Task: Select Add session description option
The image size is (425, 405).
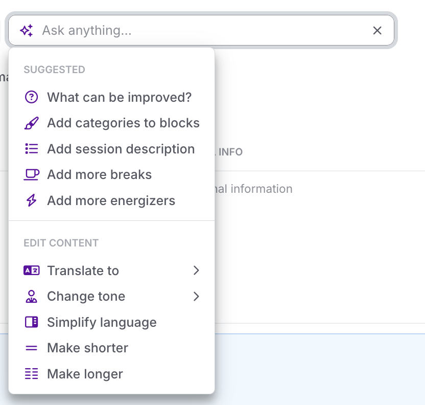Action: tap(121, 149)
